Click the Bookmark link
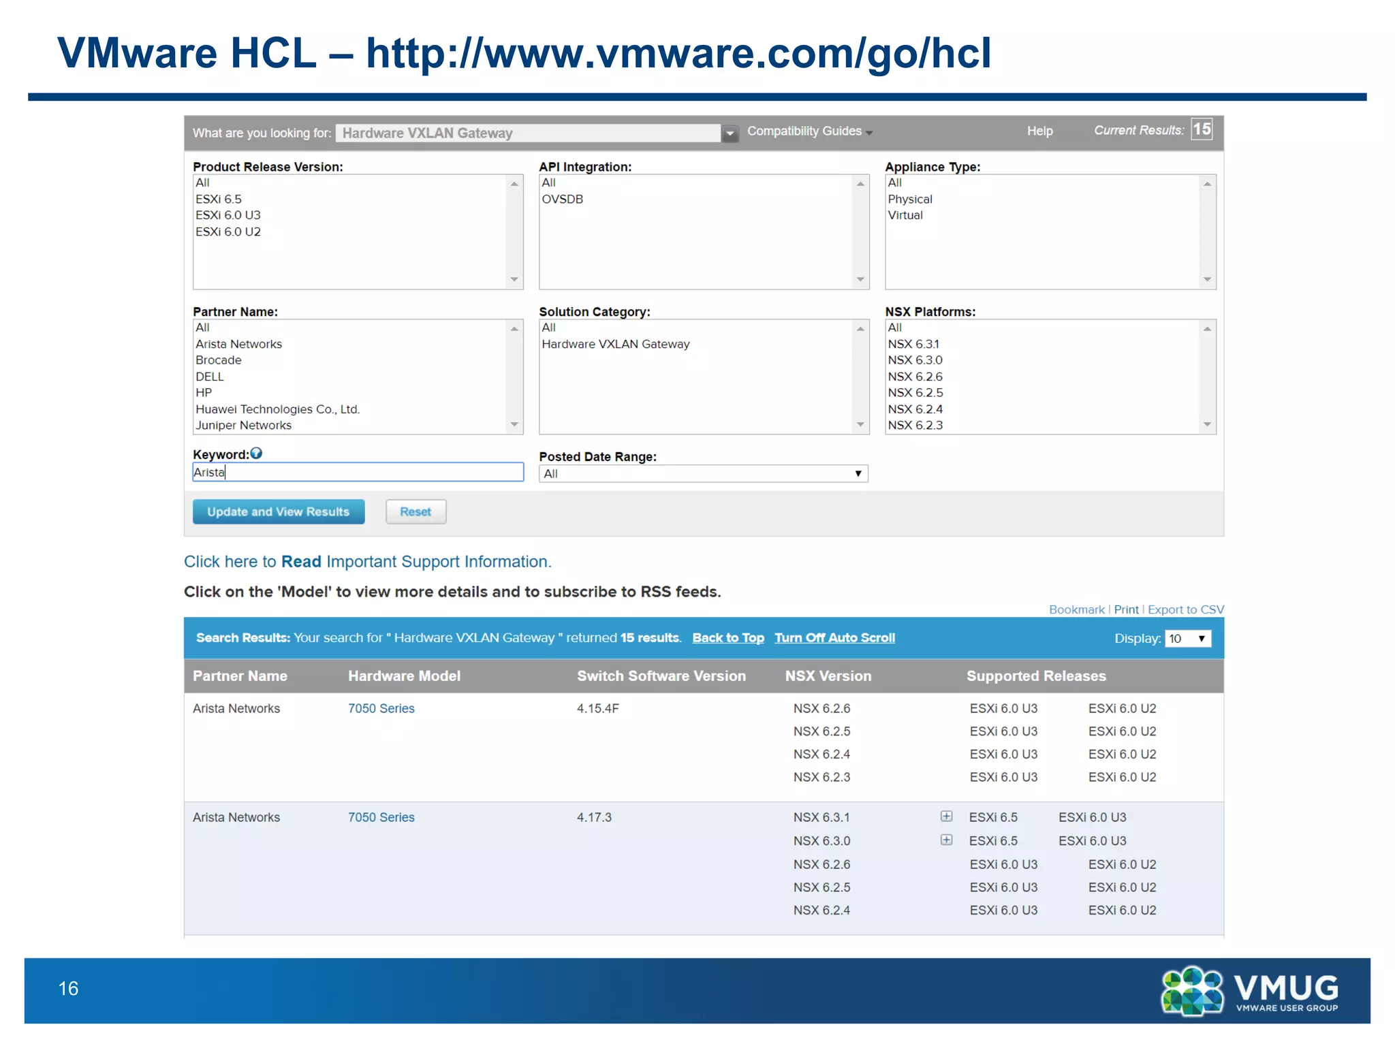This screenshot has height=1046, width=1395. [1076, 609]
